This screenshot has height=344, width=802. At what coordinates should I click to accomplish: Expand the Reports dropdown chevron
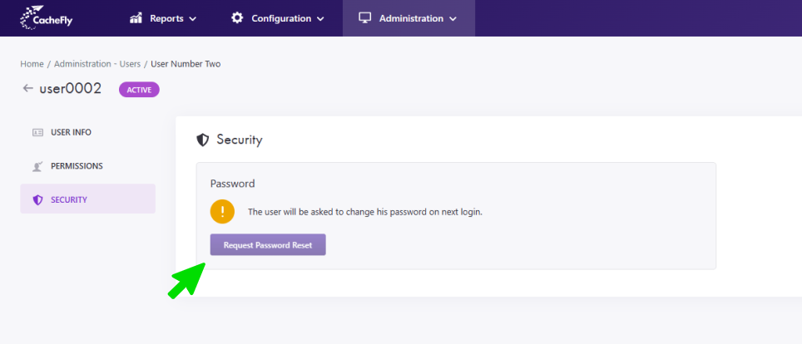pos(193,19)
